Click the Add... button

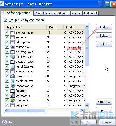[x=104, y=27]
